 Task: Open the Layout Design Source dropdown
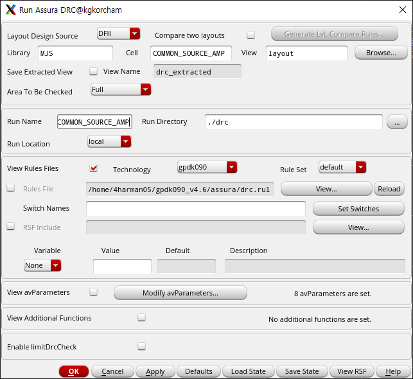tap(119, 33)
